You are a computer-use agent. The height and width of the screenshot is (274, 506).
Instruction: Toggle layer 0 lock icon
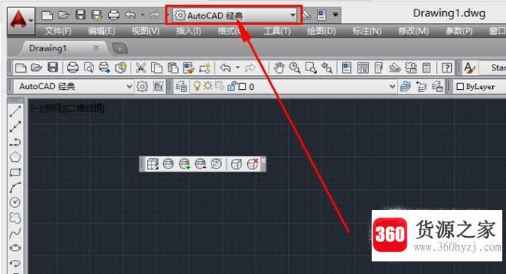[231, 86]
